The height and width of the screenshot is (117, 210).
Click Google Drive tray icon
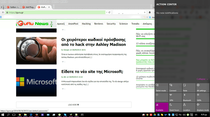pyautogui.click(x=155, y=115)
